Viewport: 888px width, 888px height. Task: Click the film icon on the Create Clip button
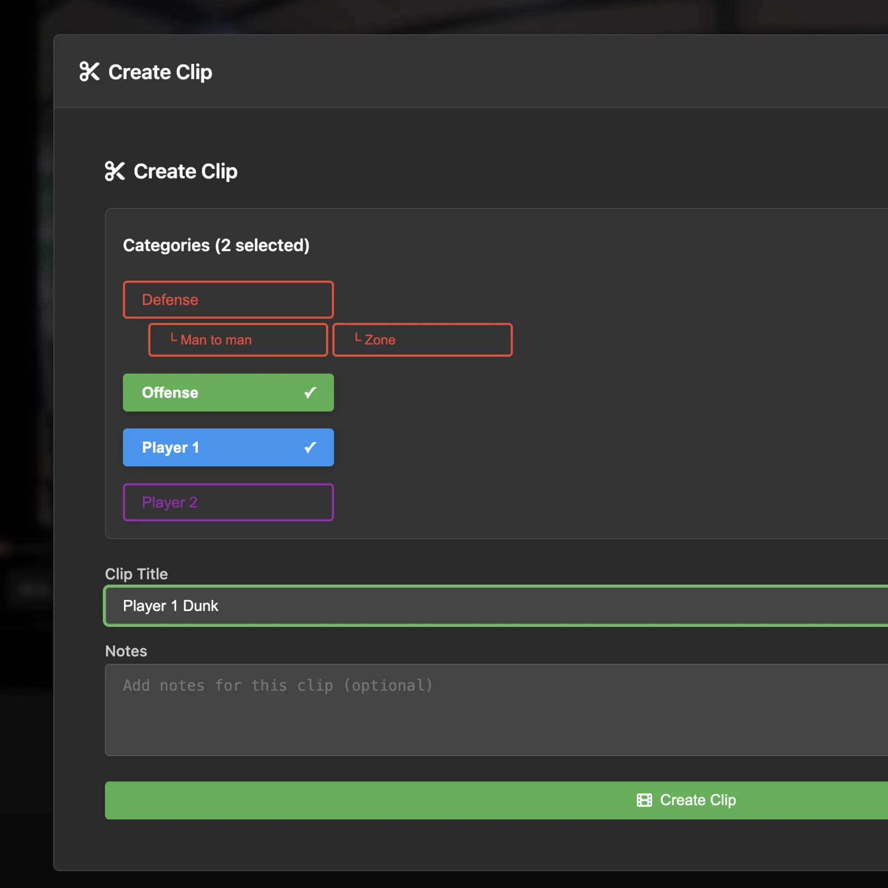[644, 800]
